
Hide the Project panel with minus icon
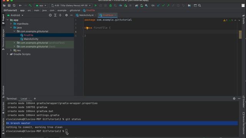[71, 15]
